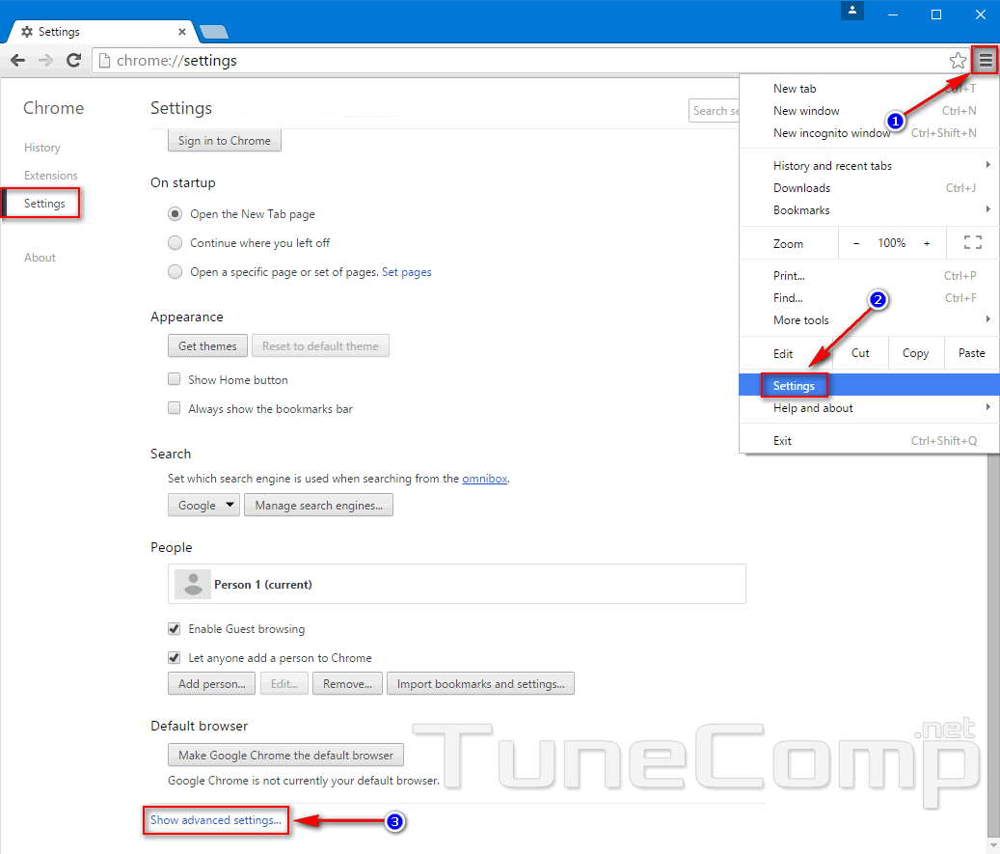
Task: Expand the More tools submenu
Action: (869, 319)
